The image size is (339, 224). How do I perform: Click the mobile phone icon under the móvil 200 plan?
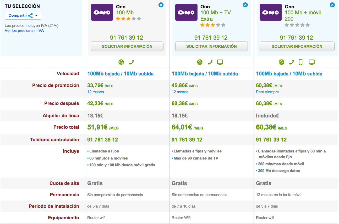click(x=301, y=62)
